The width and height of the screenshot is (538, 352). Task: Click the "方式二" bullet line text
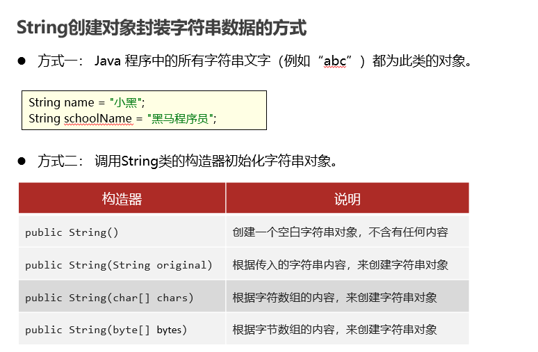coord(188,161)
